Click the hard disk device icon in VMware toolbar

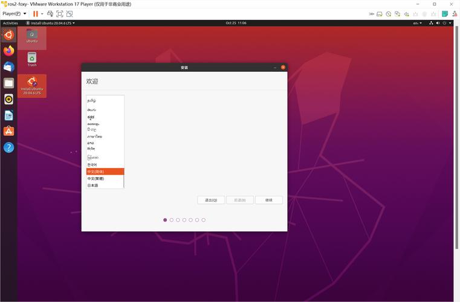coord(380,14)
